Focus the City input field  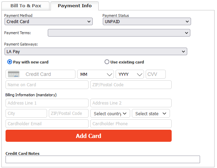[x=26, y=113]
